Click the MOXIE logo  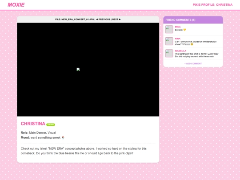point(16,5)
